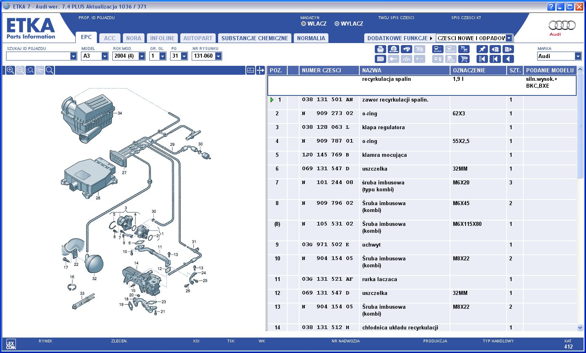Image resolution: width=586 pixels, height=353 pixels.
Task: Click callout number 34 in the diagram
Action: 120,113
